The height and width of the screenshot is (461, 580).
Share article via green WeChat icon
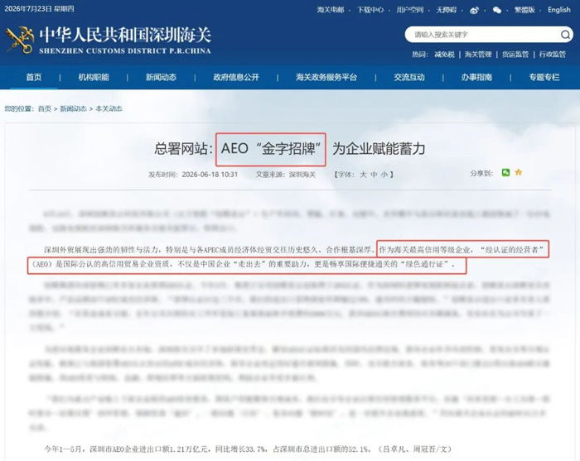pos(505,172)
